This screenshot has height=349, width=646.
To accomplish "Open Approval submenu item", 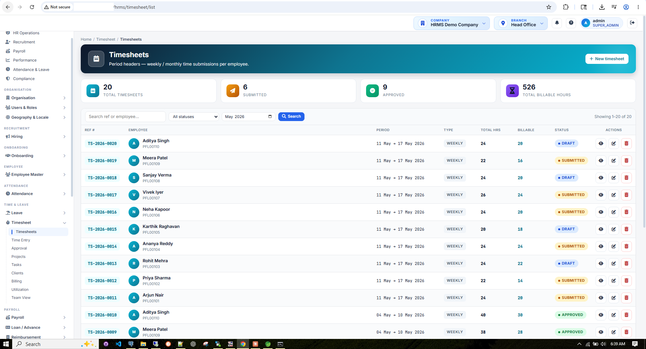I will click(19, 248).
